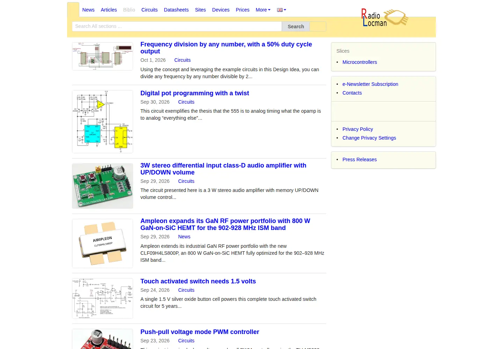Open the Digital pot schematic thumbnail
This screenshot has width=503, height=349.
(102, 121)
